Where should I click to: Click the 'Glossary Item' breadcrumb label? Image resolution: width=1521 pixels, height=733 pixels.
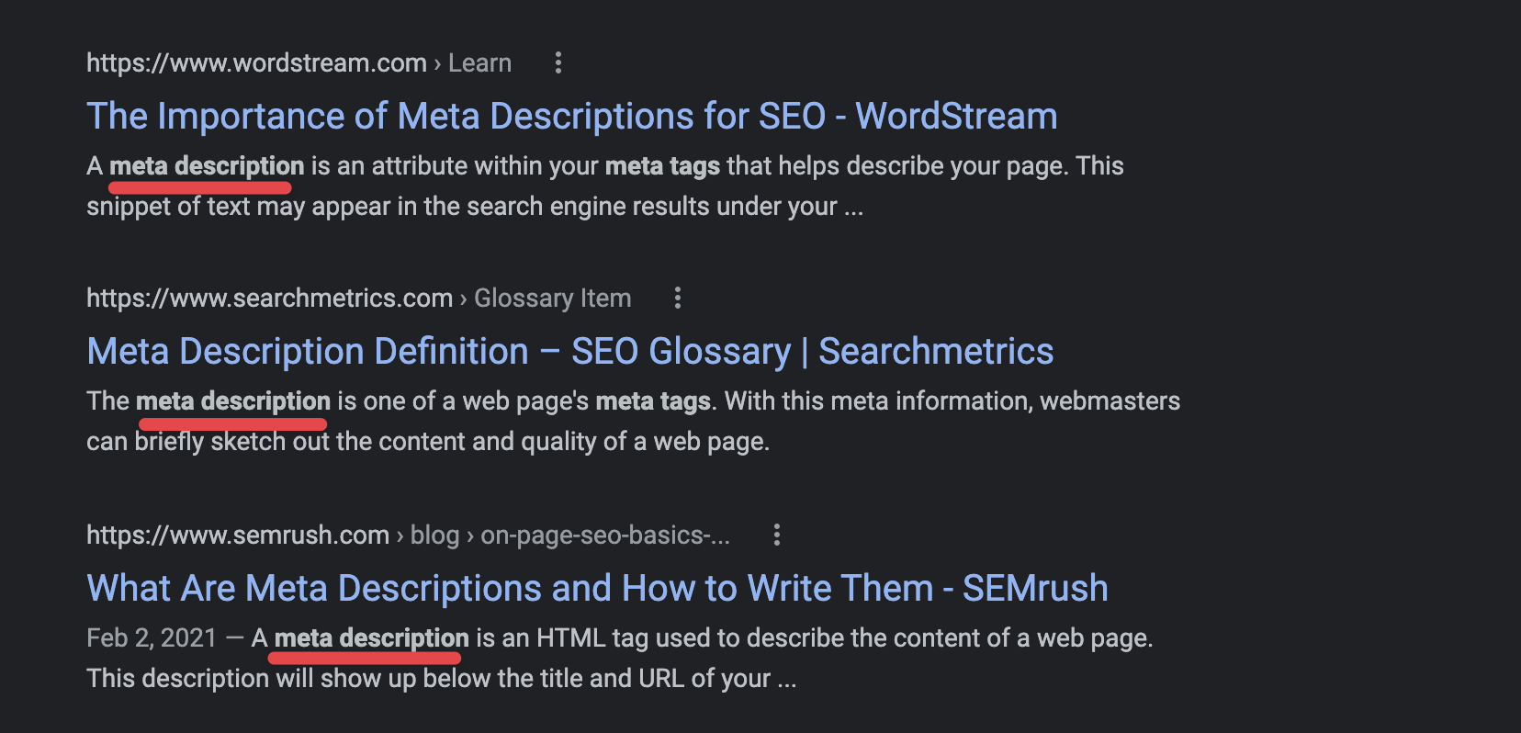[552, 298]
